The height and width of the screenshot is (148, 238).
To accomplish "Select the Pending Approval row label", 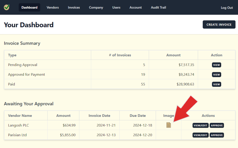I will point(23,65).
